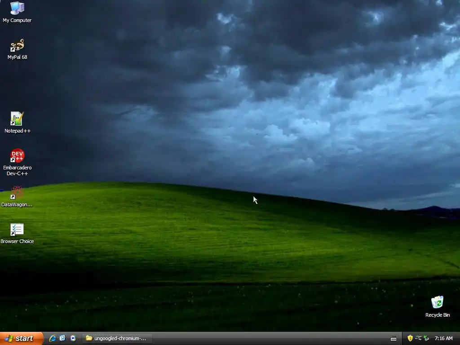Open the Start menu
Screen dimensions: 460x345
click(21, 338)
